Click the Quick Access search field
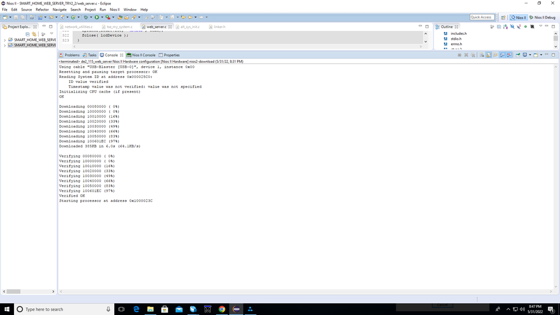560x315 pixels. pos(482,17)
